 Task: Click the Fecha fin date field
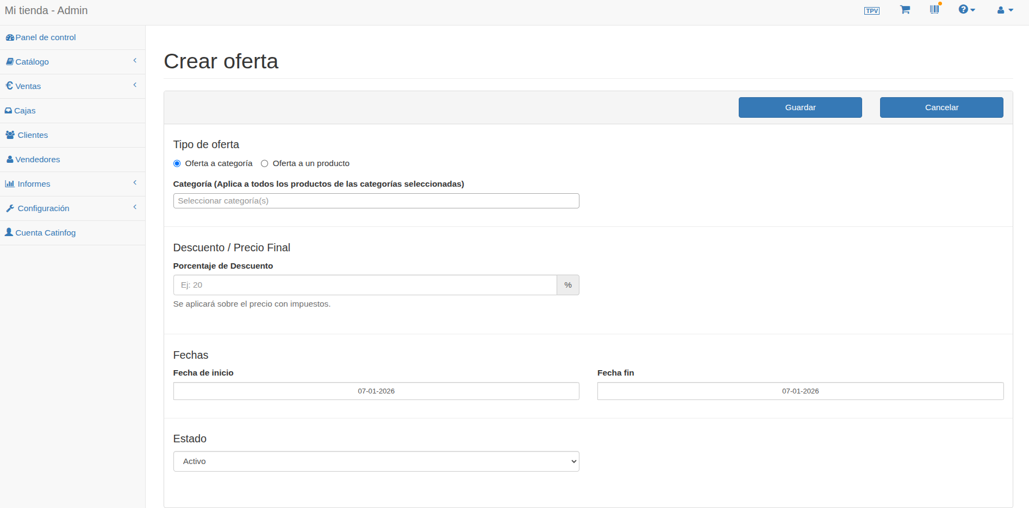point(800,391)
